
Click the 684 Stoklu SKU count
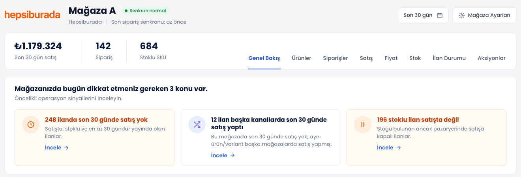[x=149, y=46]
